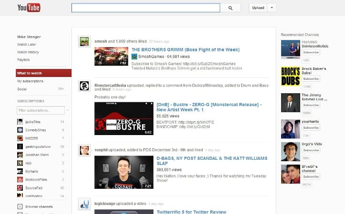Open the Brock Baker's Dubs channel name
The height and width of the screenshot is (214, 345).
coord(314,71)
